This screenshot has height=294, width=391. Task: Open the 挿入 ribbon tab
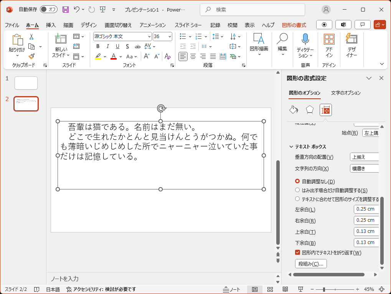(x=51, y=25)
